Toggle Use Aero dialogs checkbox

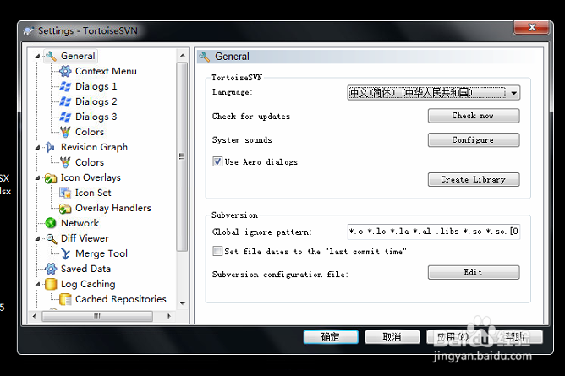click(x=217, y=161)
